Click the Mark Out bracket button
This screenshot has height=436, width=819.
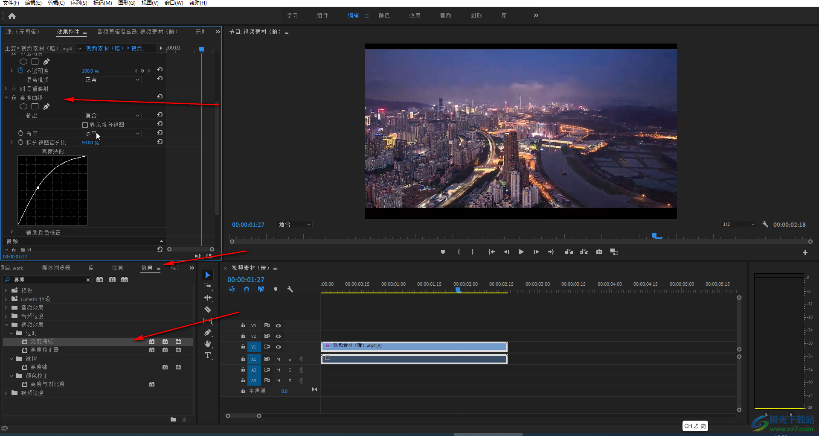(472, 252)
